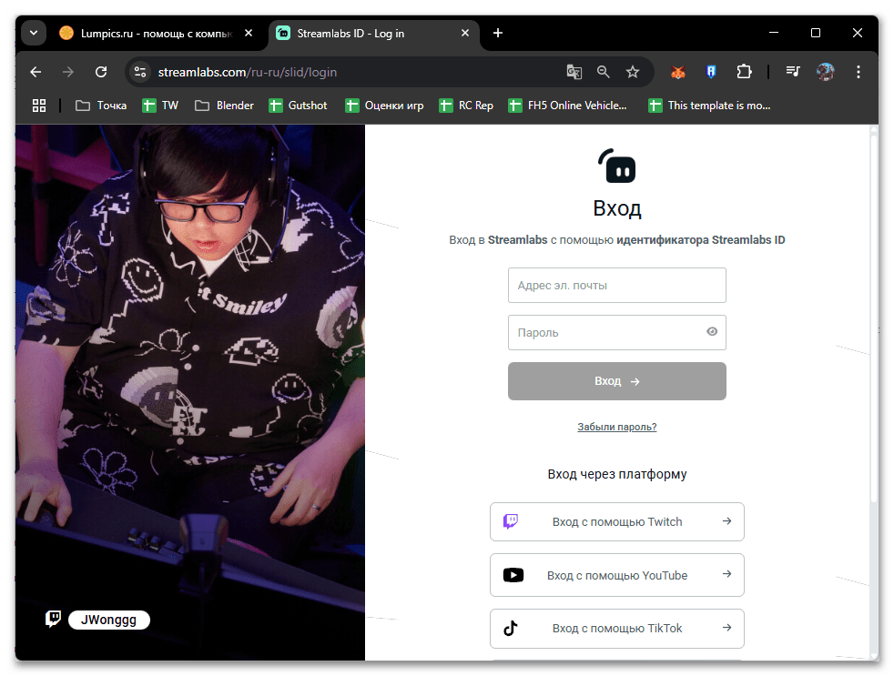Close the Streamlabs ID tab
The height and width of the screenshot is (676, 894).
(x=465, y=33)
